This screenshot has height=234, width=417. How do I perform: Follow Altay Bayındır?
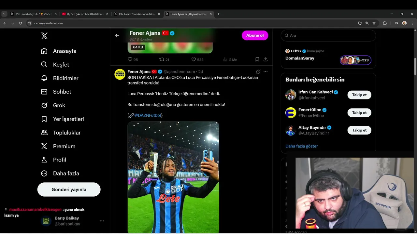(x=359, y=130)
